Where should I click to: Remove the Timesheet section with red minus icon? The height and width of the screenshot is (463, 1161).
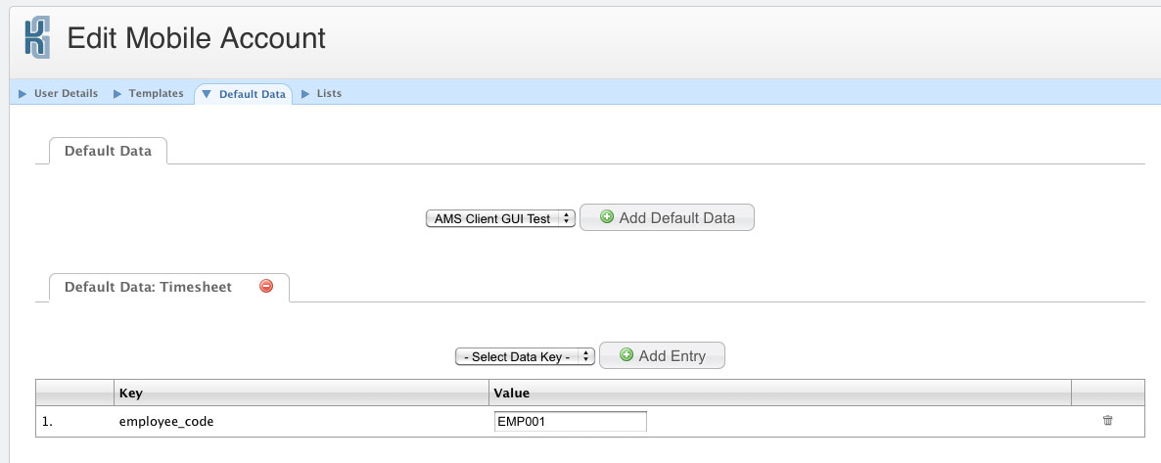(x=265, y=287)
